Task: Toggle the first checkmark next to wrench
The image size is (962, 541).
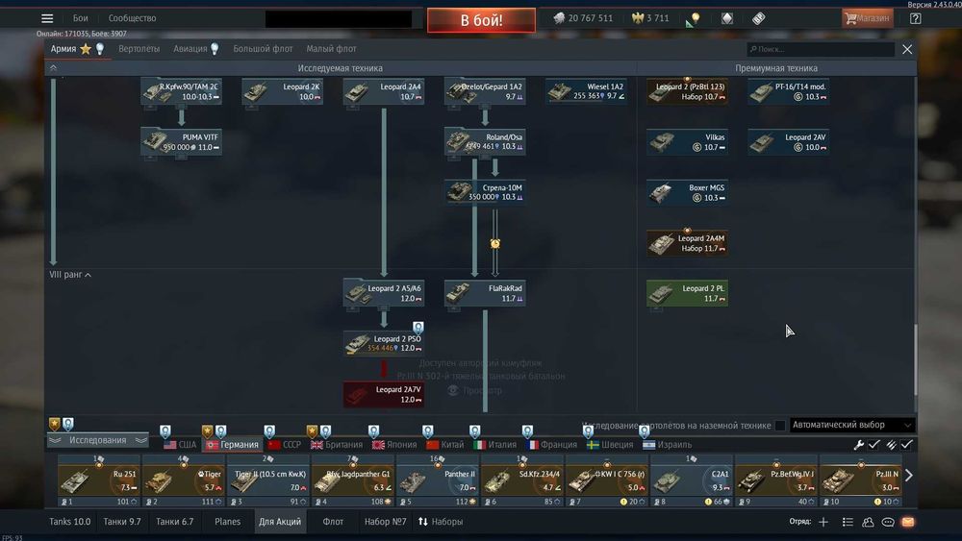Action: coord(874,445)
